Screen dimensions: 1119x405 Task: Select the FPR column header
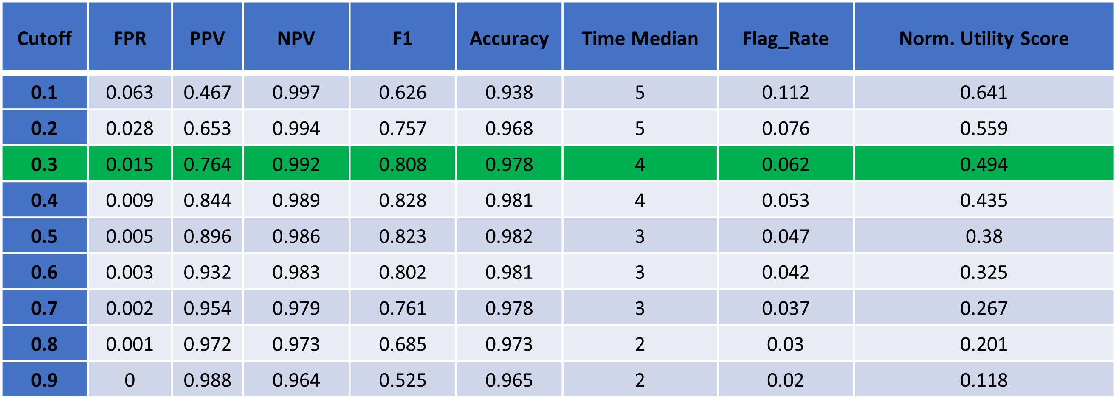tap(130, 39)
